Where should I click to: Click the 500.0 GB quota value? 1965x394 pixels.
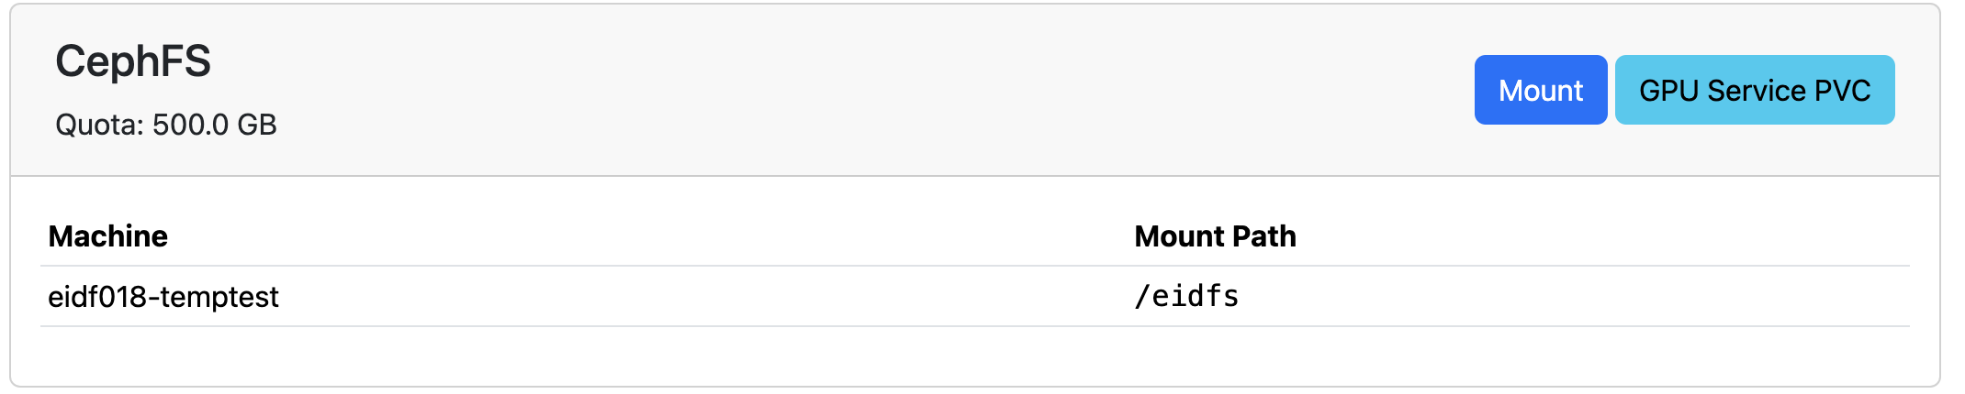(x=215, y=125)
